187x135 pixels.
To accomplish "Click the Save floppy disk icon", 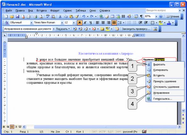I will click(x=18, y=17).
